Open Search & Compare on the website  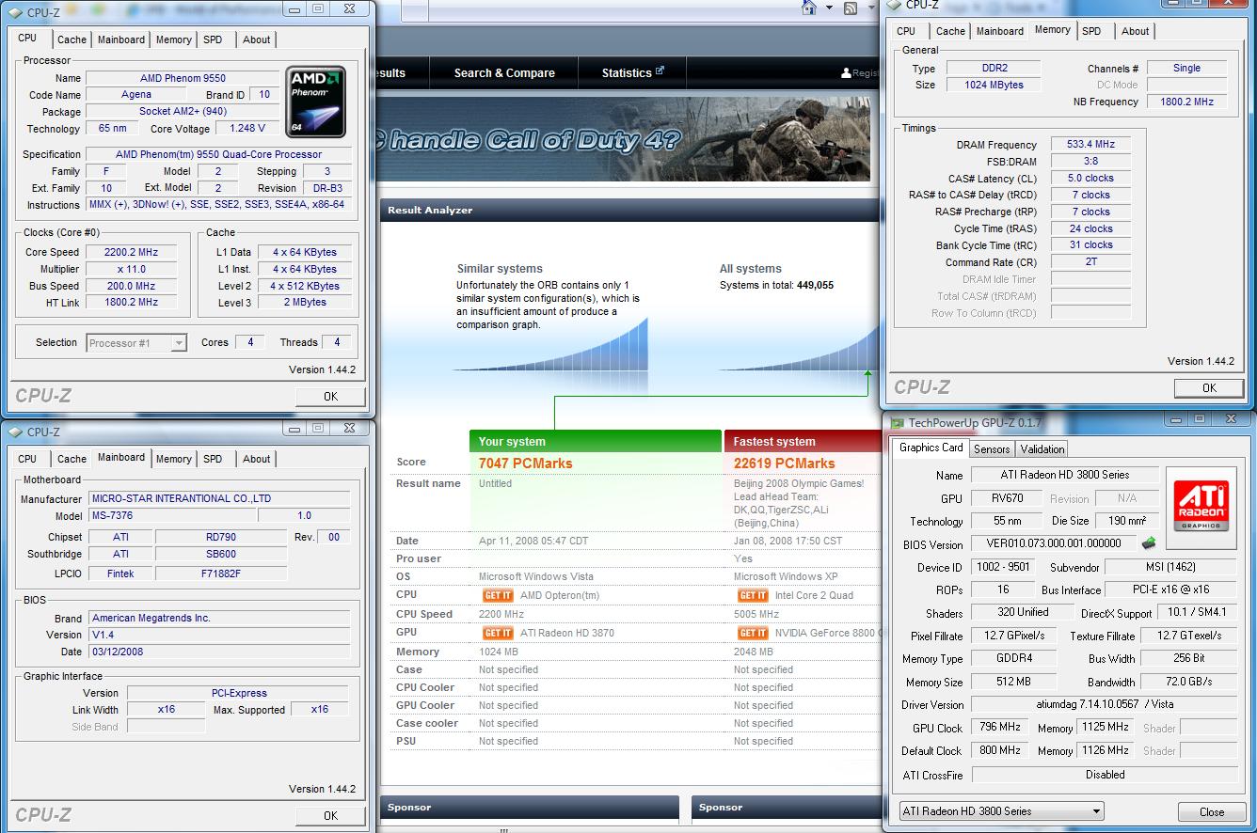(504, 73)
